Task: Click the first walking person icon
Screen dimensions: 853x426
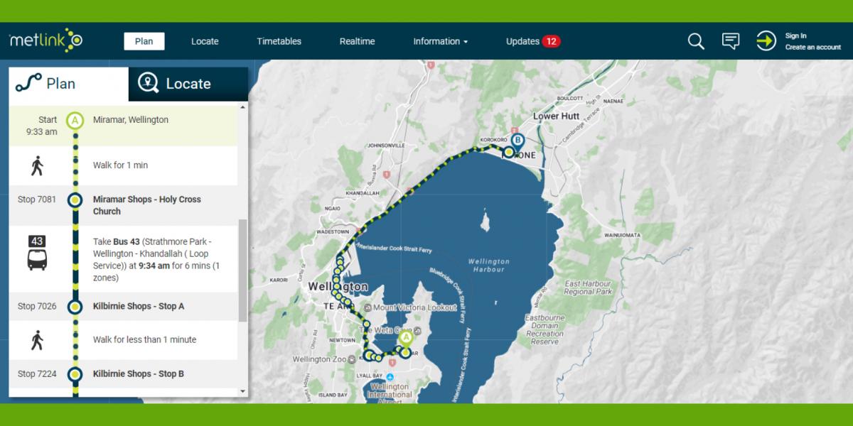Action: pyautogui.click(x=38, y=165)
